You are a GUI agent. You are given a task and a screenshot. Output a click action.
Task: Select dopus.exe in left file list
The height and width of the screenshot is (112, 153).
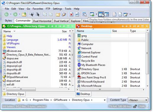(12, 58)
